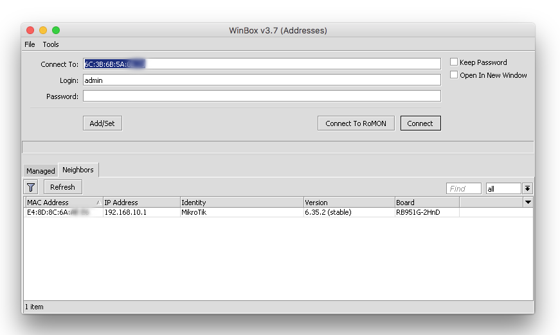This screenshot has width=560, height=335.
Task: Open the 'all' filter dropdown arrow
Action: click(x=527, y=188)
